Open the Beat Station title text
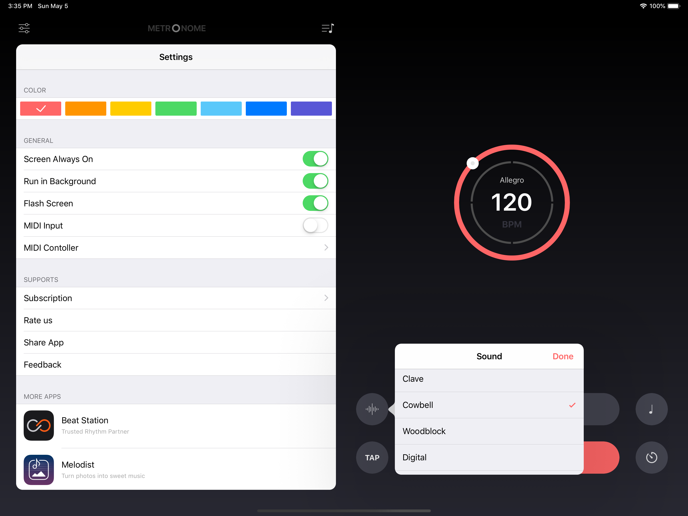 [85, 421]
